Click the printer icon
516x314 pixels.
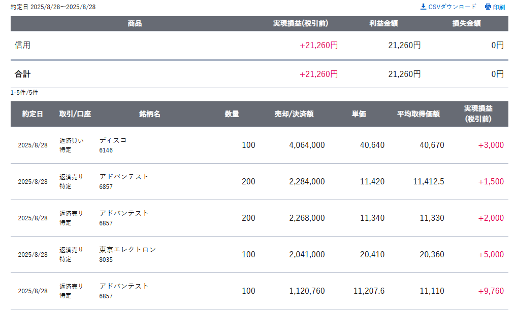click(x=488, y=7)
